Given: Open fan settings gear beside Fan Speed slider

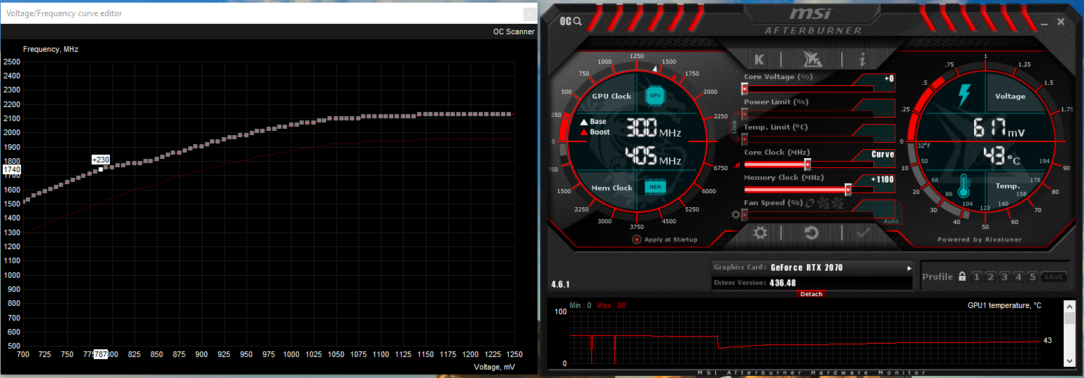Looking at the screenshot, I should coord(735,215).
